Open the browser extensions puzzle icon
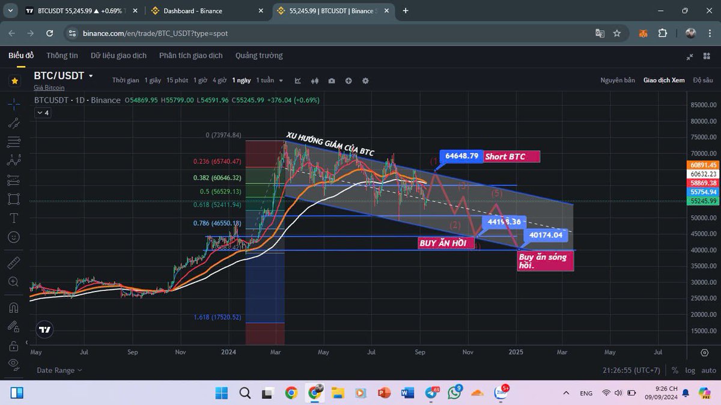 coord(662,33)
